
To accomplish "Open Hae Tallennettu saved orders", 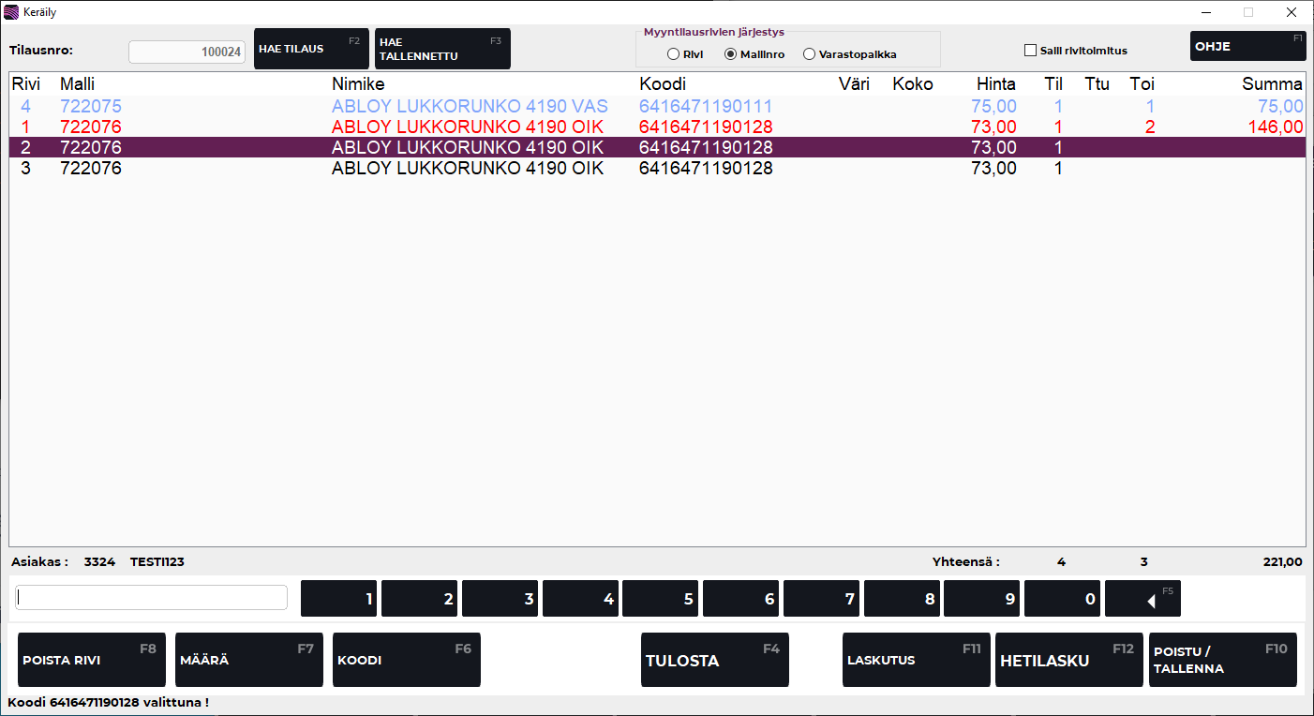I will coord(442,49).
